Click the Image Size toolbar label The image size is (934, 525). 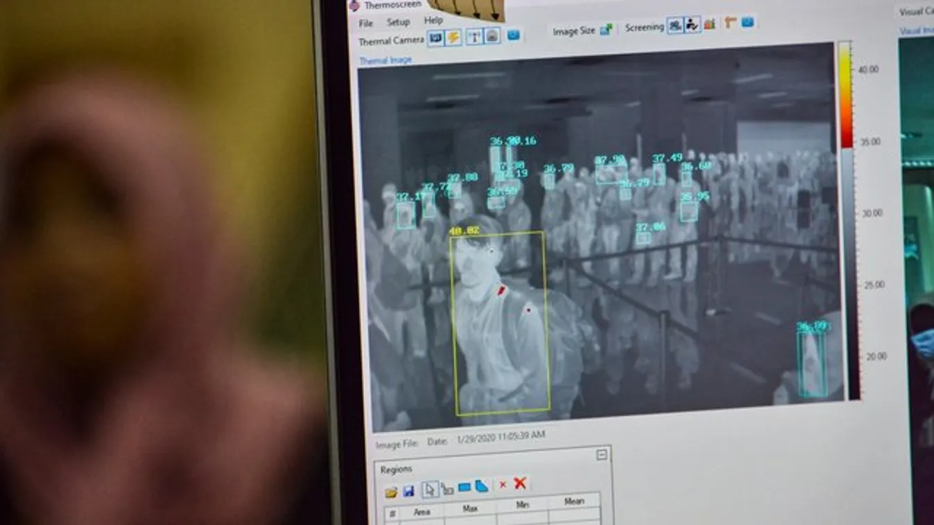click(x=574, y=31)
